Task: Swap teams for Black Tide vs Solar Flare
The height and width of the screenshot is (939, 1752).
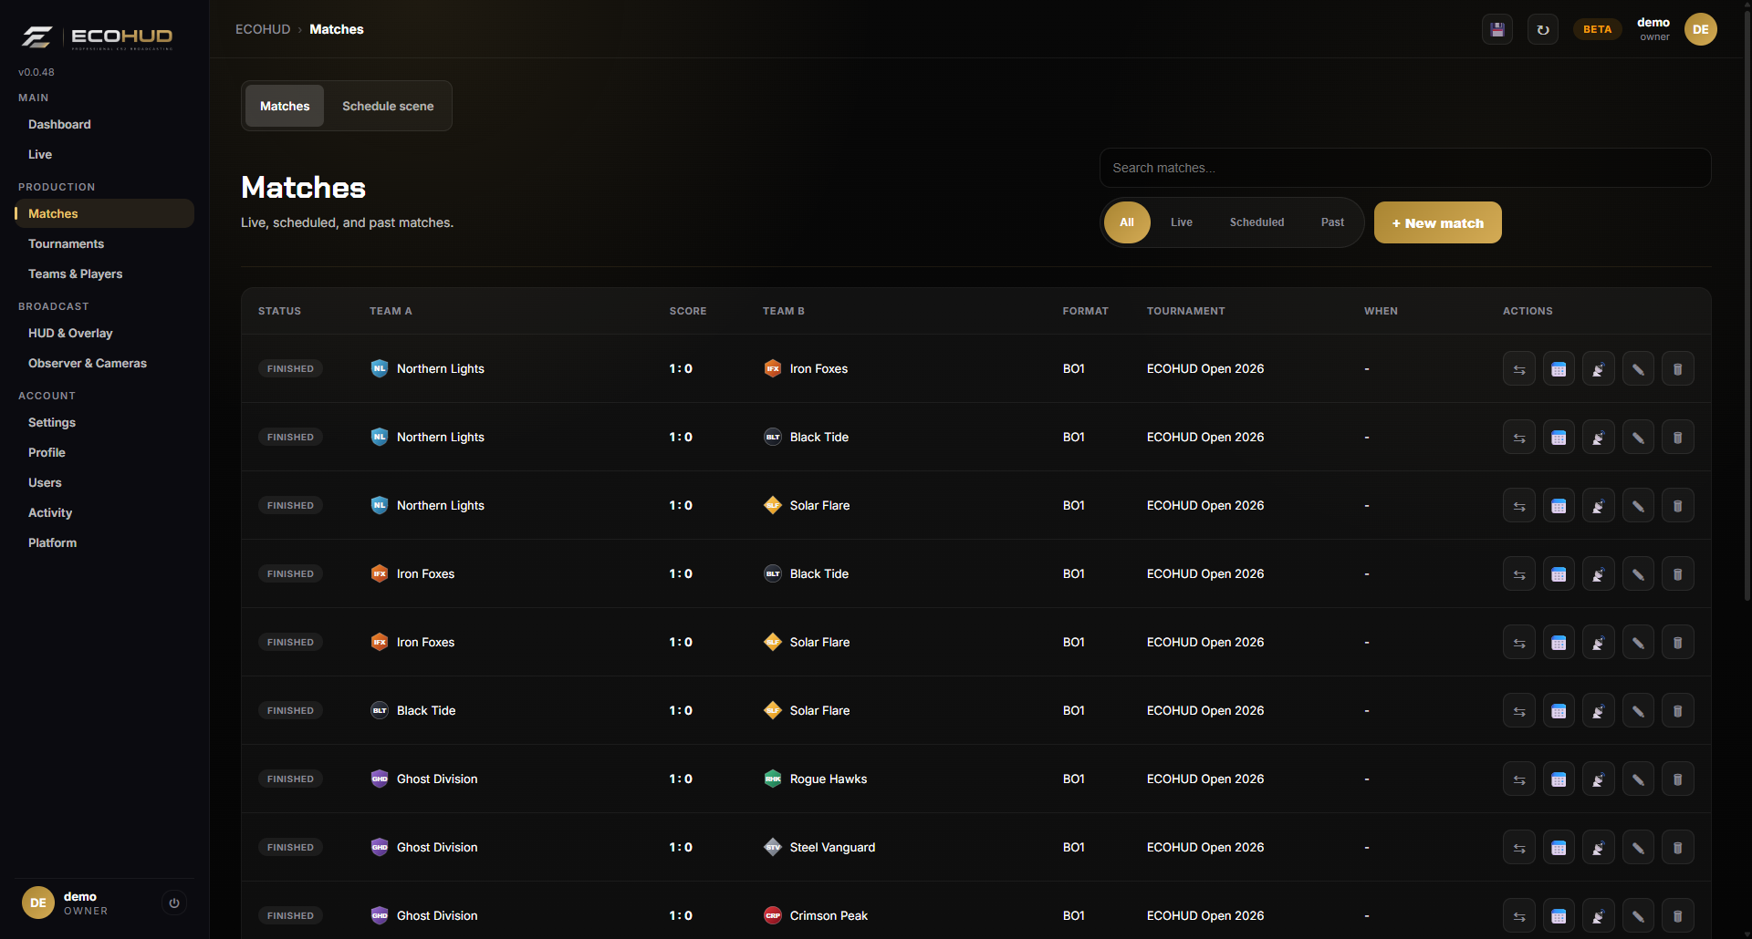Action: [1519, 711]
